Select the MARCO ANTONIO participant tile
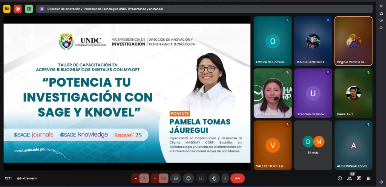The height and width of the screenshot is (187, 386). point(313,41)
